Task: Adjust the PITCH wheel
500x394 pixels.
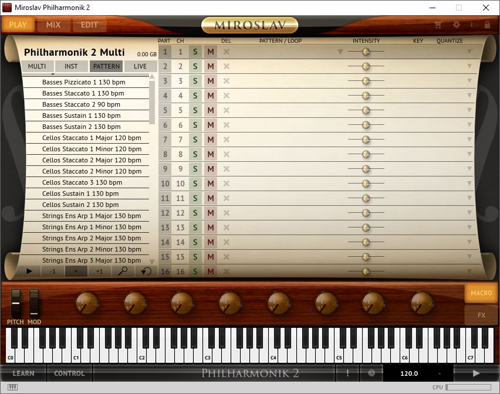Action: pos(16,303)
